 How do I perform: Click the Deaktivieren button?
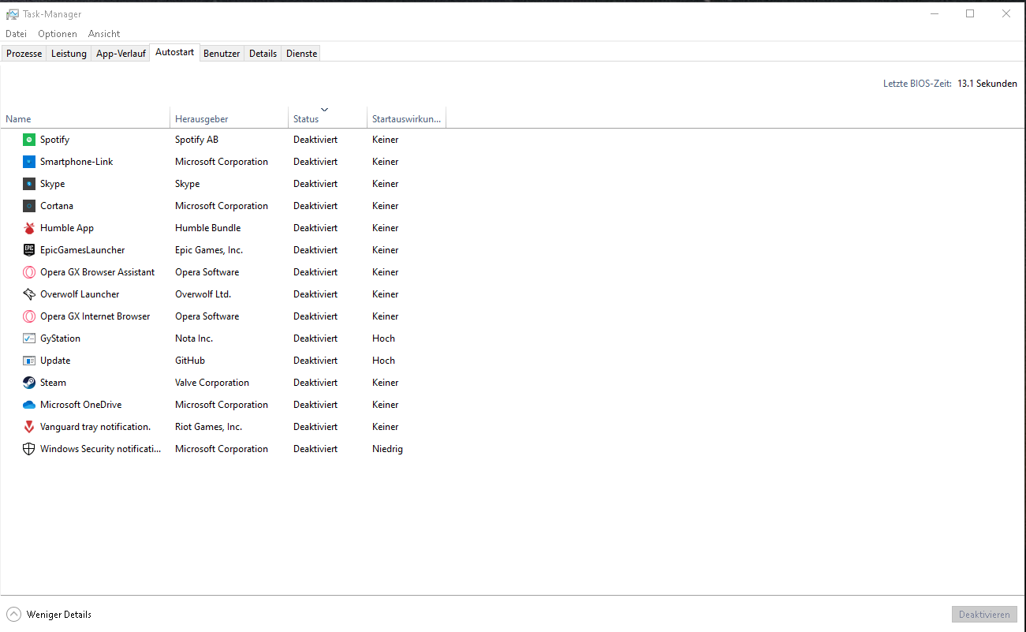(984, 615)
